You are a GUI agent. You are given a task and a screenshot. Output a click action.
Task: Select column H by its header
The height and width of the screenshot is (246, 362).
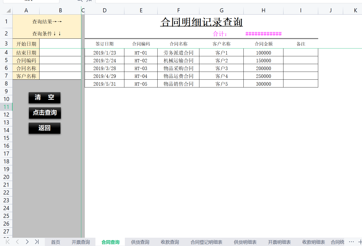pos(263,10)
